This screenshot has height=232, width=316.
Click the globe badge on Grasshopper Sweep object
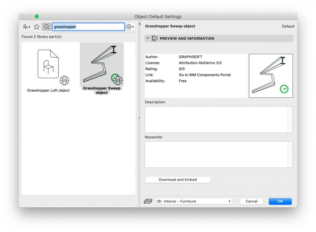point(118,80)
